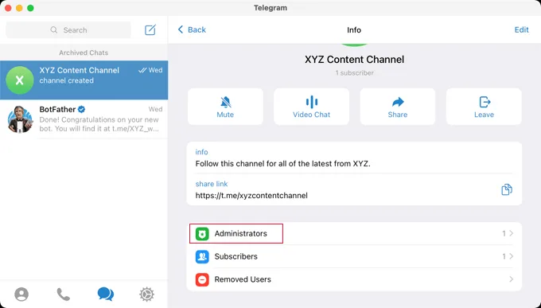Open the BotFather chat
Image resolution: width=541 pixels, height=308 pixels.
[x=84, y=119]
